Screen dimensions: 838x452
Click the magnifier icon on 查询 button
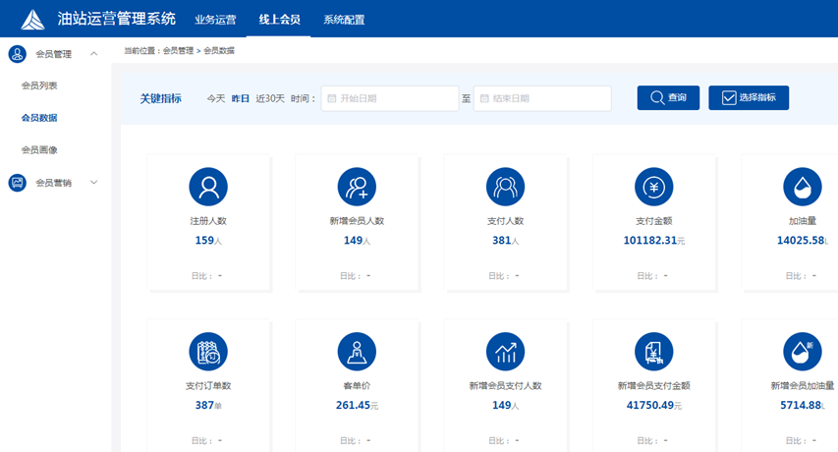[x=657, y=98]
